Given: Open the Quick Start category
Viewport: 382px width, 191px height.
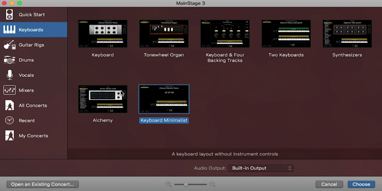Looking at the screenshot, I should coord(32,15).
